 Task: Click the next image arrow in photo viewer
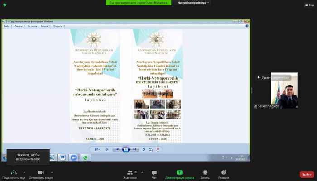point(135,149)
